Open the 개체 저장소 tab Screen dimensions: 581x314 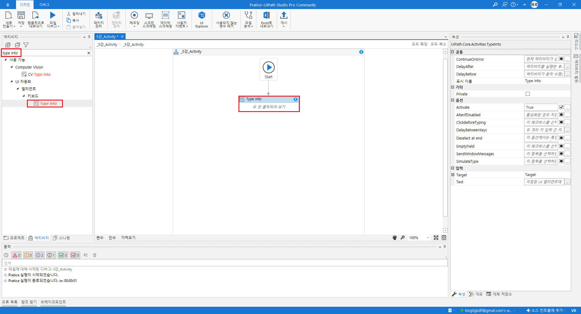tap(499, 294)
